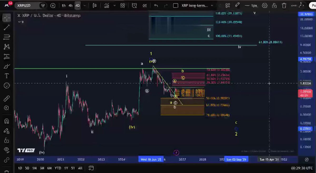316x173 pixels.
Task: Click the XRP / U.S. Dollar title
Action: (51, 15)
